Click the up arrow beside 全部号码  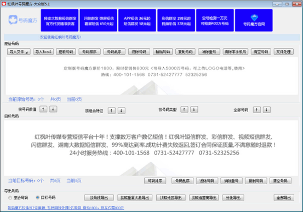click(x=256, y=110)
